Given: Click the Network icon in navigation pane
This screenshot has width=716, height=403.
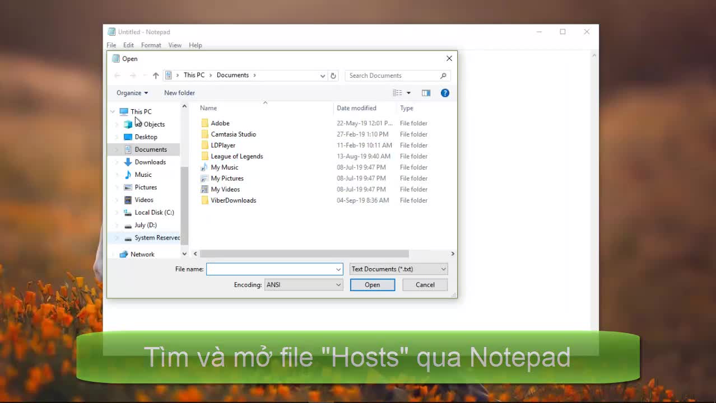Looking at the screenshot, I should click(x=124, y=254).
